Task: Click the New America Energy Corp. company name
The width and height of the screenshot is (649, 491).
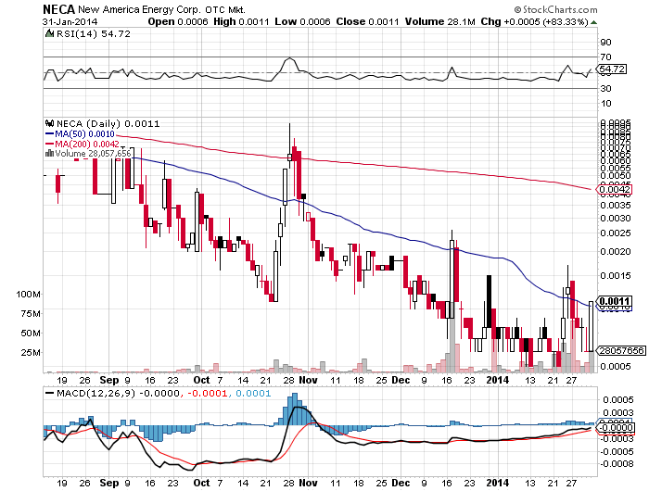Action: coord(139,9)
